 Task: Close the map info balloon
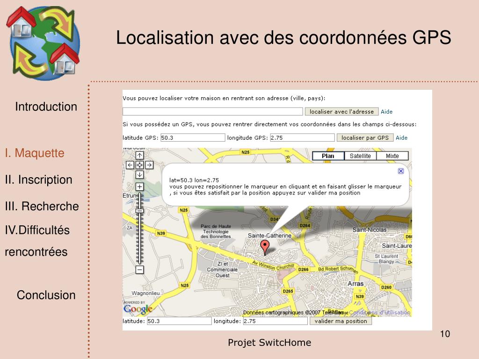pyautogui.click(x=401, y=171)
